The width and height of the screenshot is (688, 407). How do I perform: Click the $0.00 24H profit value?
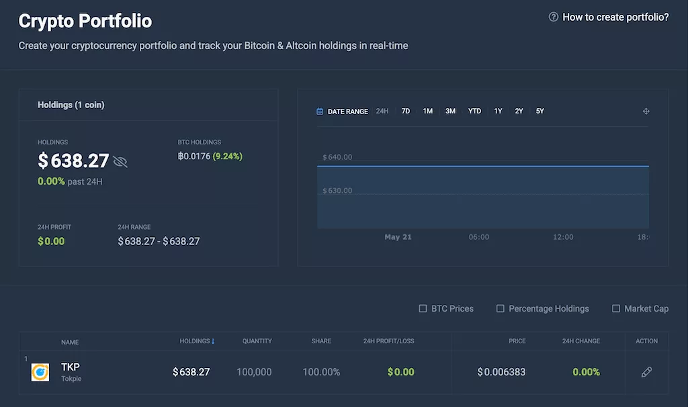coord(51,241)
